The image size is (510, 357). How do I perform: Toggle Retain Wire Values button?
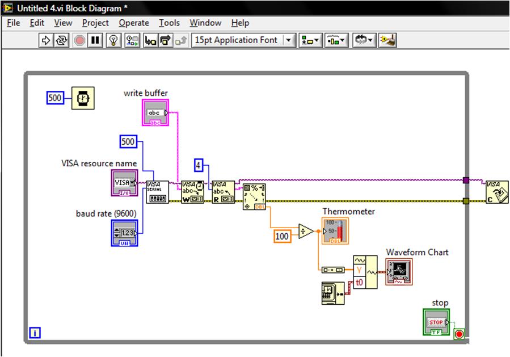[133, 40]
